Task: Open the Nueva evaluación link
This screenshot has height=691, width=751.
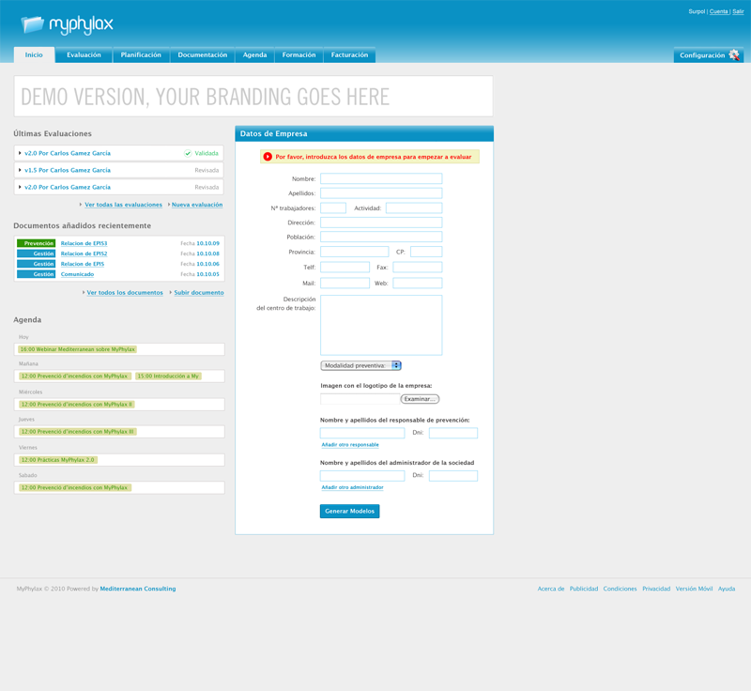Action: (197, 205)
